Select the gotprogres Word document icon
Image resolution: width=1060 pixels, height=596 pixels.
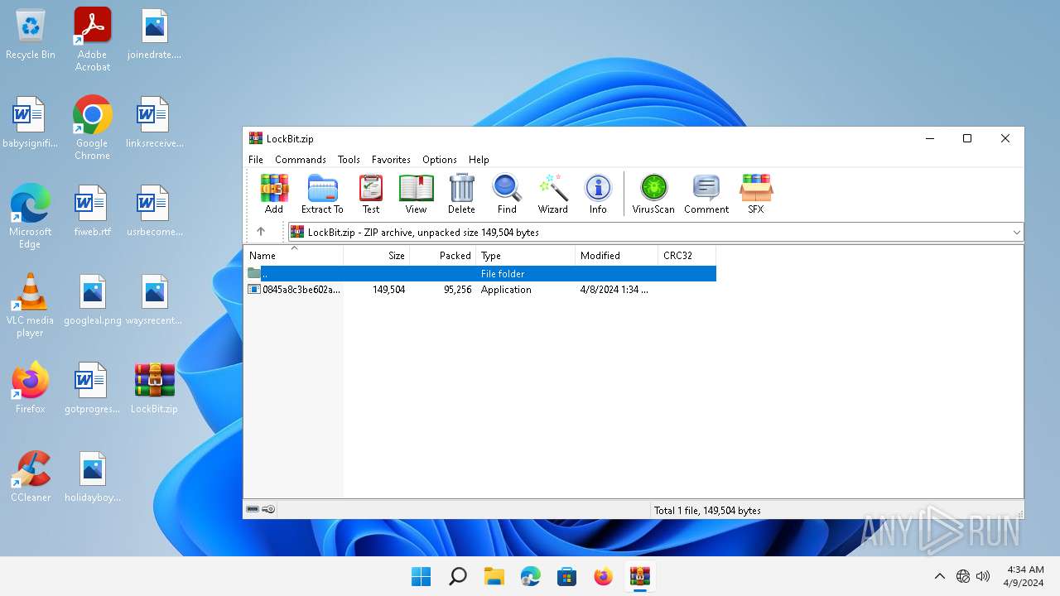pyautogui.click(x=93, y=387)
